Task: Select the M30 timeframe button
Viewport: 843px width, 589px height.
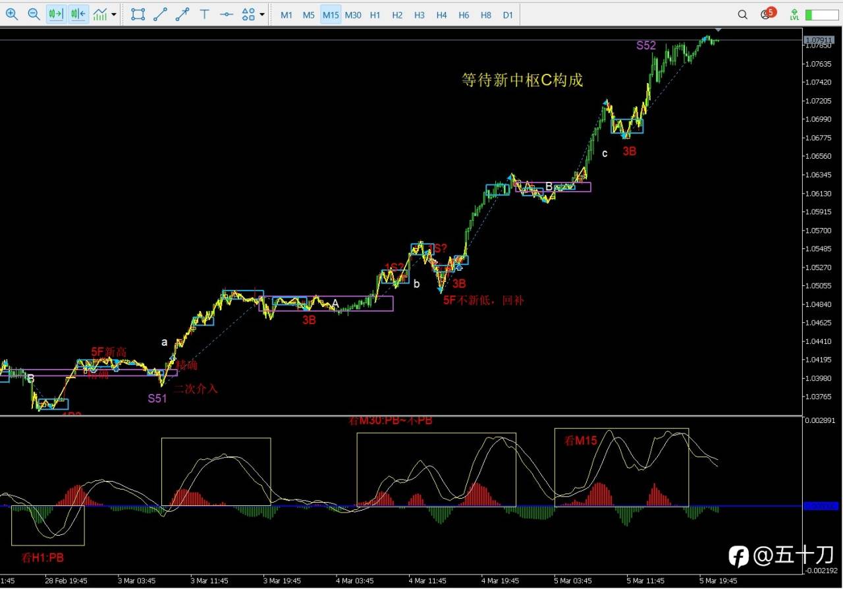Action: [x=353, y=14]
